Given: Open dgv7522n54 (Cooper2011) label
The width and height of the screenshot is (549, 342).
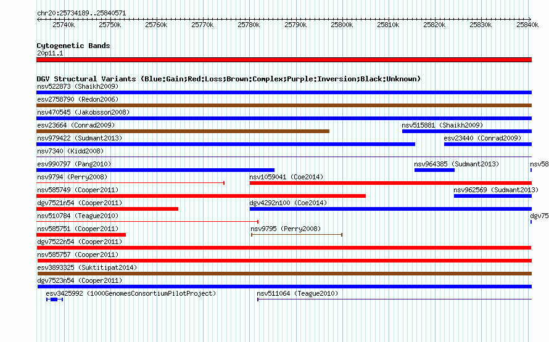Looking at the screenshot, I should [80, 242].
